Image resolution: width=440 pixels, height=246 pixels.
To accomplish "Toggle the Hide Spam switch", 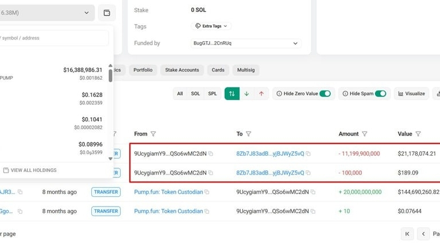I will point(380,94).
